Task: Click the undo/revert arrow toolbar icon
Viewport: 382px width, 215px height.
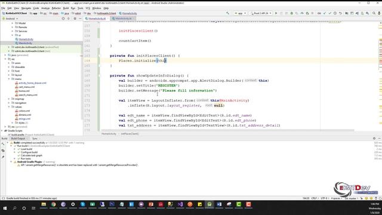Action: pyautogui.click(x=340, y=13)
